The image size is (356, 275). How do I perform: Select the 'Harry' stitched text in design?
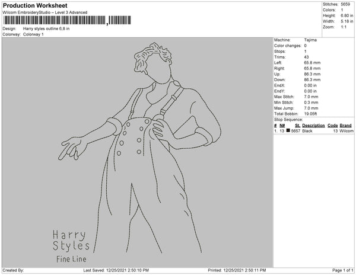click(69, 235)
